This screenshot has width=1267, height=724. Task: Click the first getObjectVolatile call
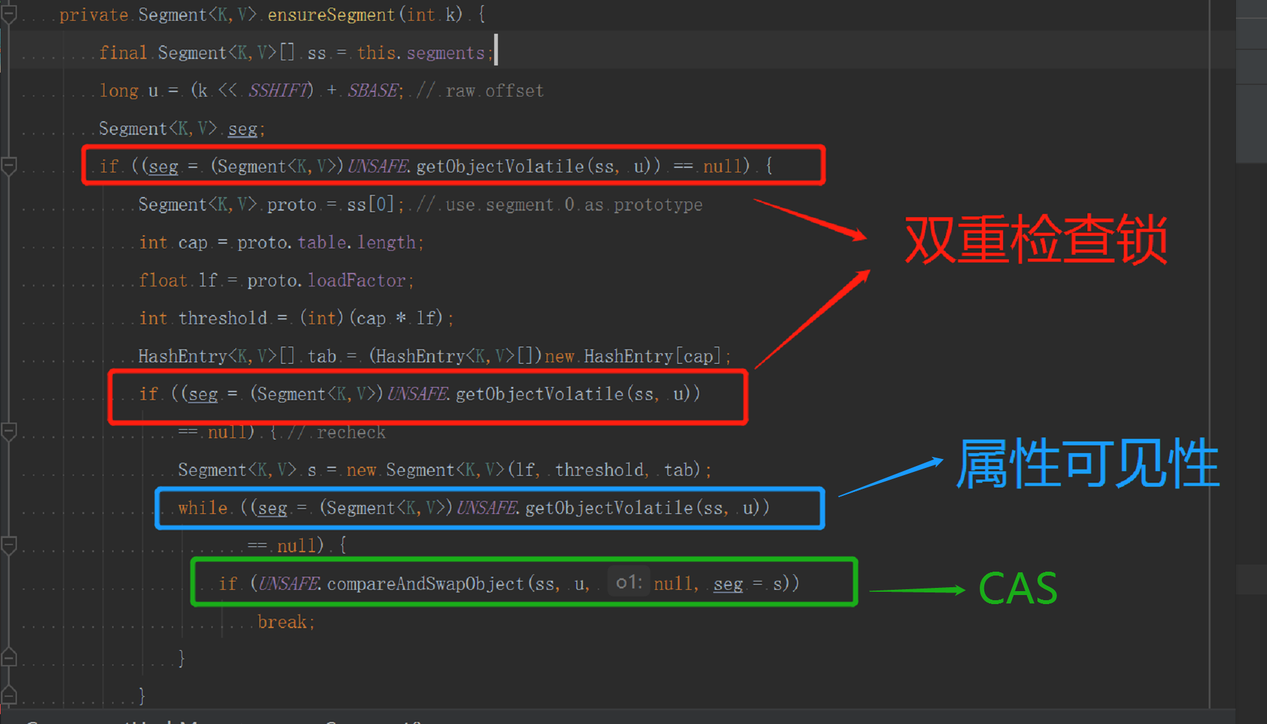point(500,167)
